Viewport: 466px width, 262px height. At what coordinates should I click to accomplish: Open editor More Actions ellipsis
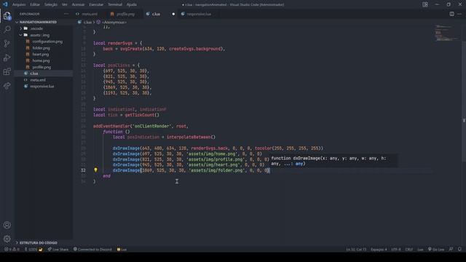(x=459, y=14)
